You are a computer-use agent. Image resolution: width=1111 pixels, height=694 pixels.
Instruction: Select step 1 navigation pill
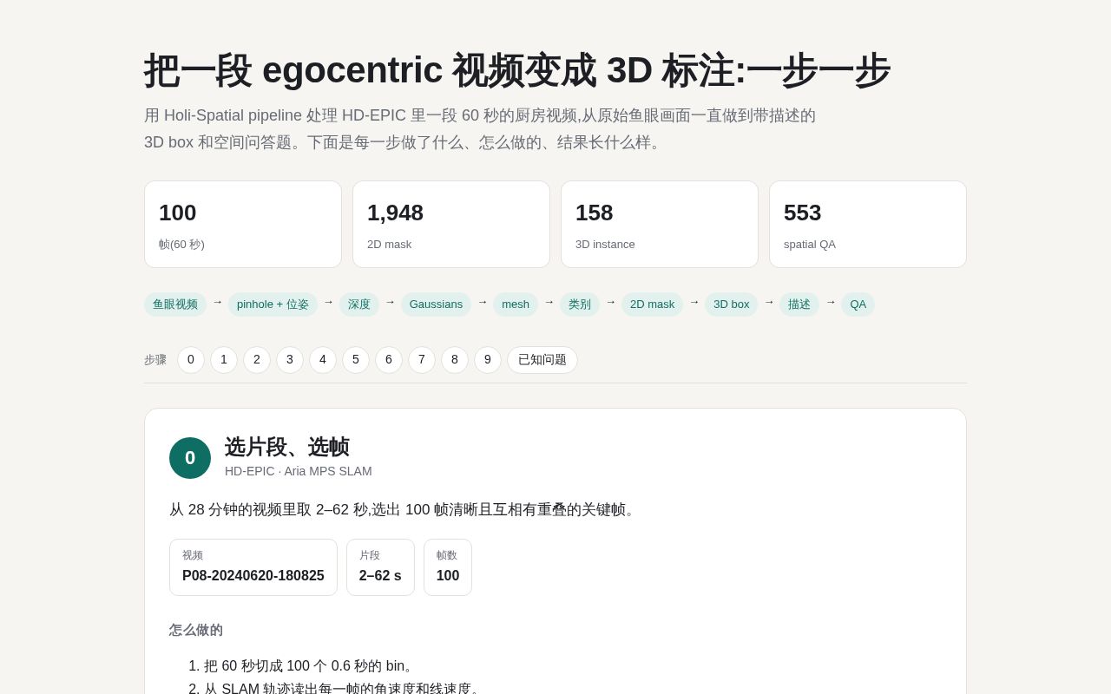point(224,360)
